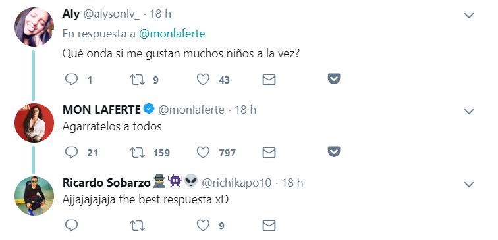Retweet MON LAFERTE's tweet with 159 retweets
Viewport: 498px width, 240px height.
coord(137,153)
